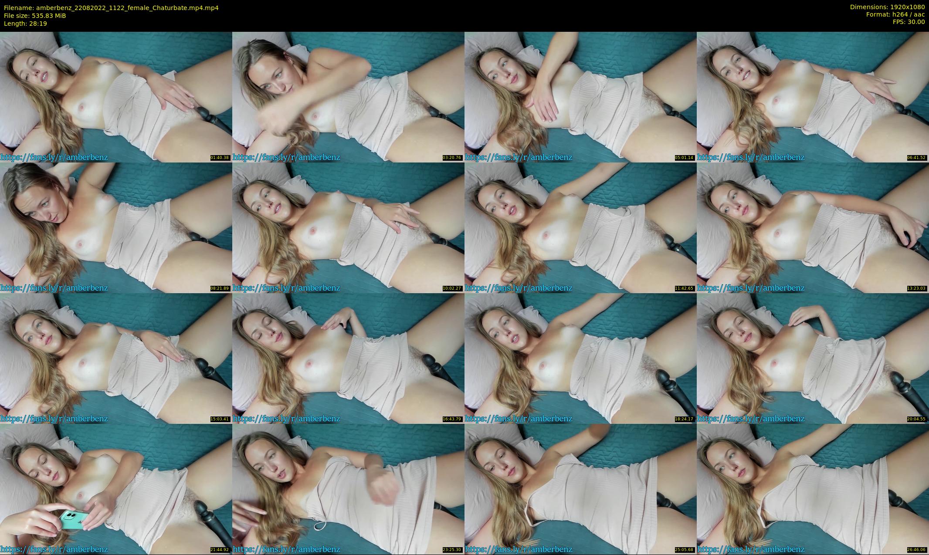
Task: Select the frame marked 20:04.55
Action: pos(813,358)
